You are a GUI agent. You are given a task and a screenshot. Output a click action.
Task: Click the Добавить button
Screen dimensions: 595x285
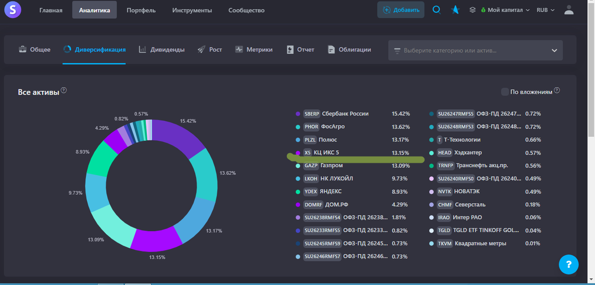pyautogui.click(x=401, y=10)
